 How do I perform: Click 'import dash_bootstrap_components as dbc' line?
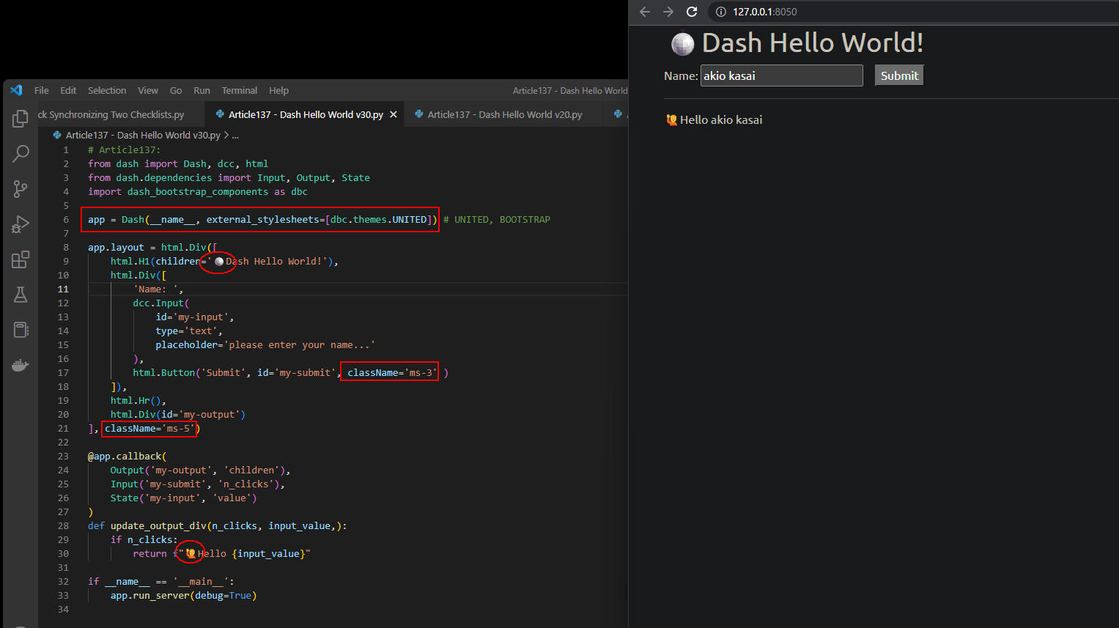[198, 191]
